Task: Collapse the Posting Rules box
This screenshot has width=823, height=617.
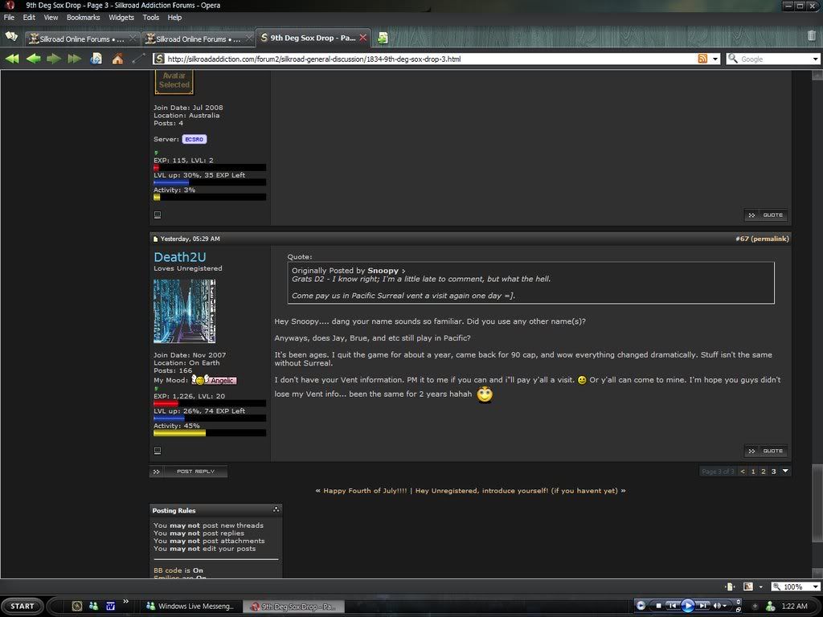Action: (276, 509)
